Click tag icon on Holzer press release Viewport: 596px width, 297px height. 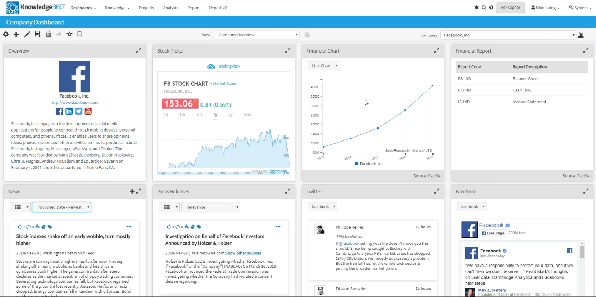pyautogui.click(x=199, y=227)
